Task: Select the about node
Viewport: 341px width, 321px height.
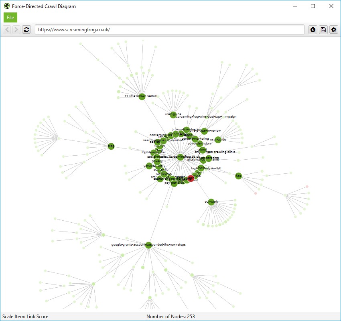Action: 203,150
